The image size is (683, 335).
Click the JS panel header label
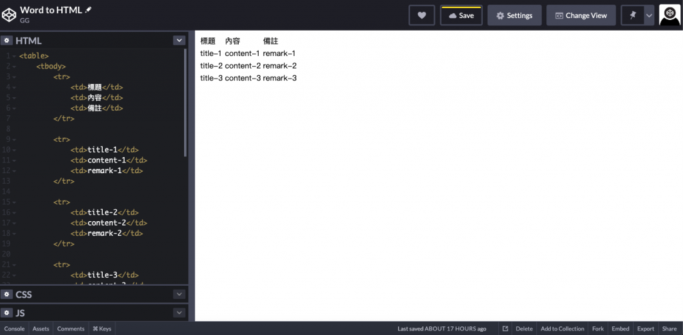(20, 313)
